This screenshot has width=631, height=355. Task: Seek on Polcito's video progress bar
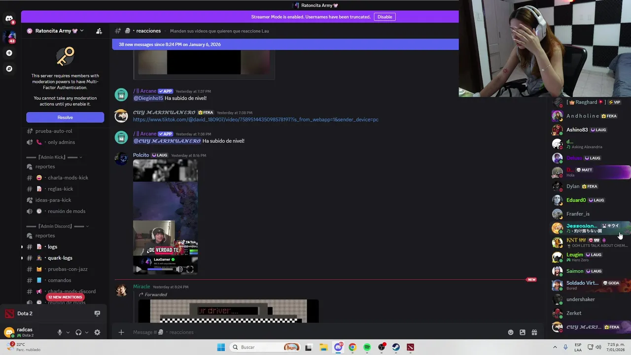pyautogui.click(x=160, y=269)
